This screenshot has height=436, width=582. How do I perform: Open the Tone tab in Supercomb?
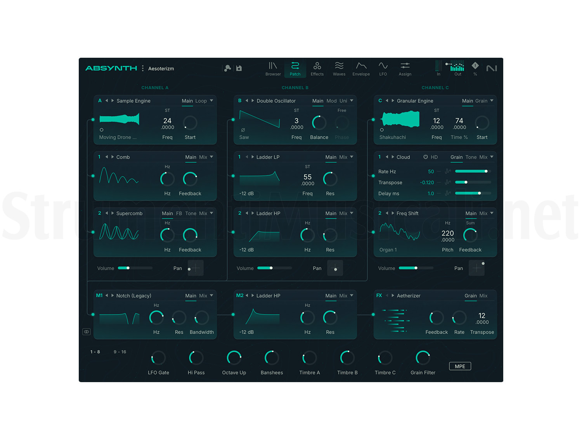coord(191,213)
